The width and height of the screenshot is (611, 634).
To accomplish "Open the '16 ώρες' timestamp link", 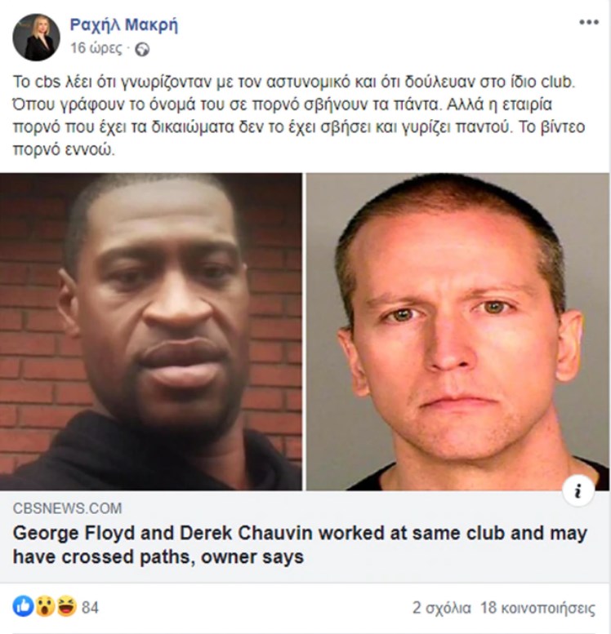I will (x=96, y=48).
